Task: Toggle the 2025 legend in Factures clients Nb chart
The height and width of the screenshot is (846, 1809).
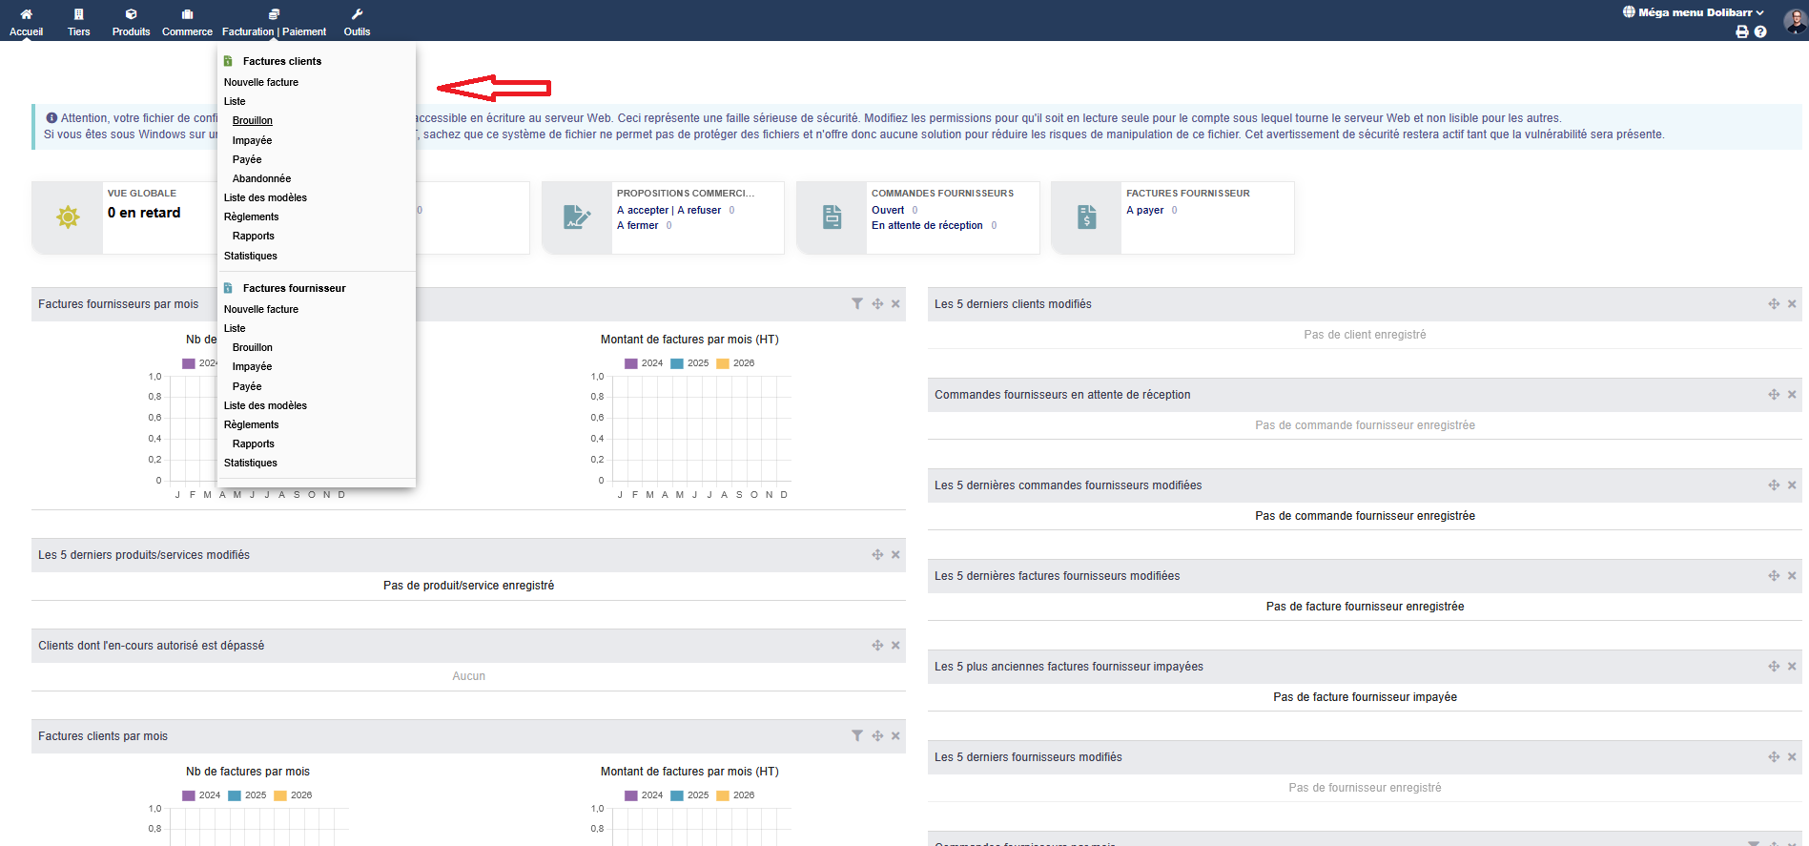Action: point(247,795)
